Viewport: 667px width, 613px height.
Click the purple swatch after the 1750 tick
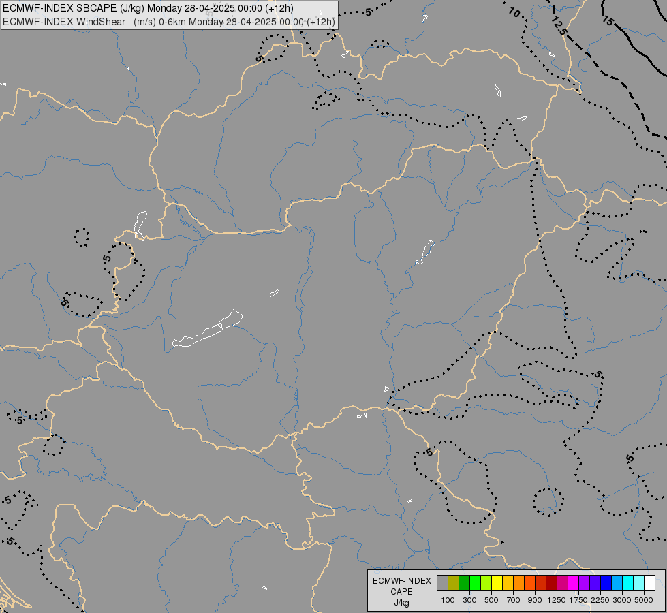584,583
